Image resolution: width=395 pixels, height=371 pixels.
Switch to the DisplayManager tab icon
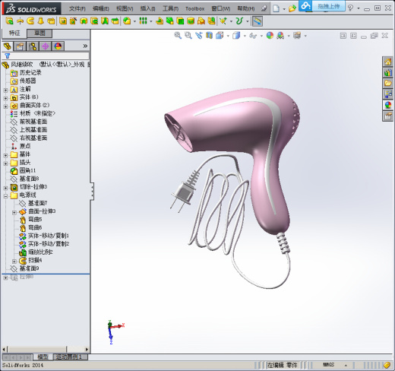pos(58,46)
